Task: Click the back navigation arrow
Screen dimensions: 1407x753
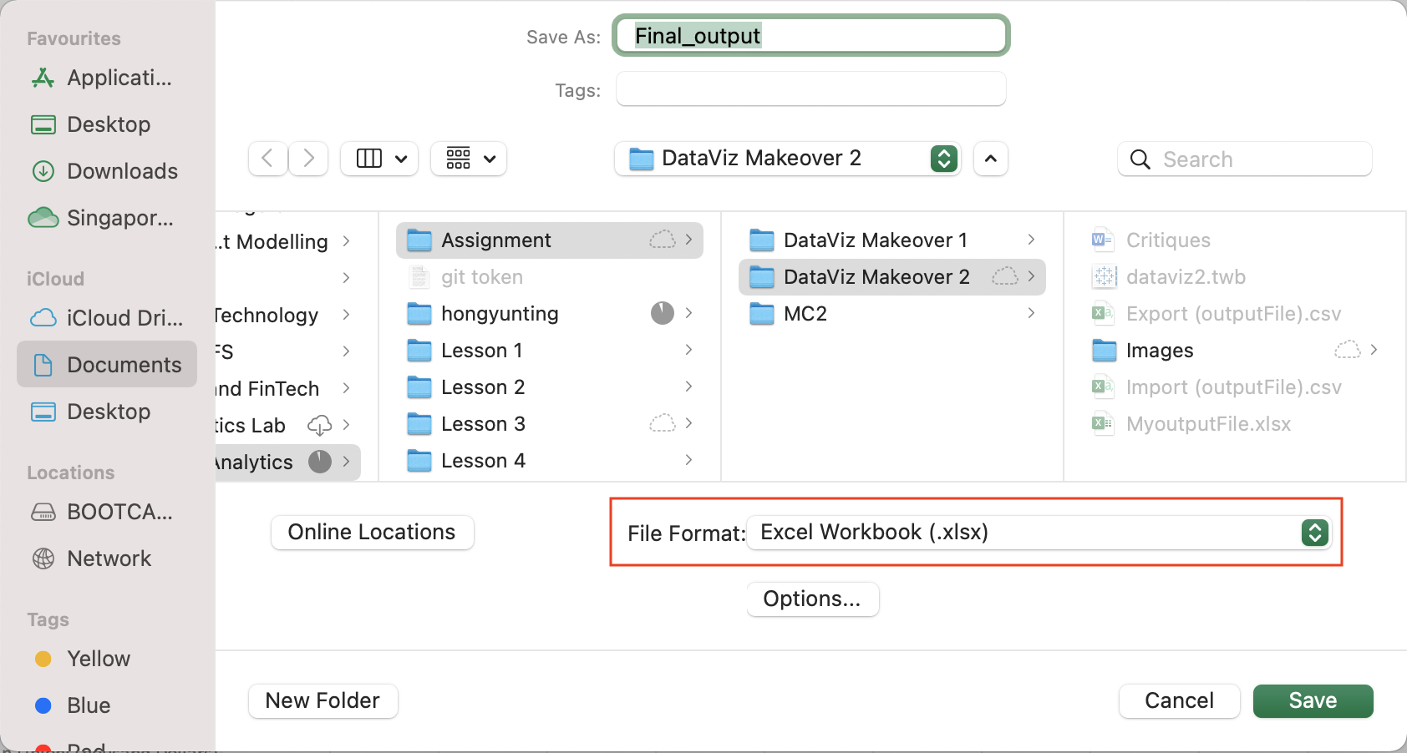Action: 267,159
